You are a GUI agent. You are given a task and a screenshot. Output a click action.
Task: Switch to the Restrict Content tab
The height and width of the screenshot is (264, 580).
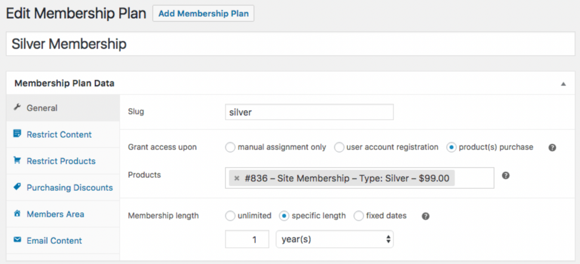(x=59, y=134)
